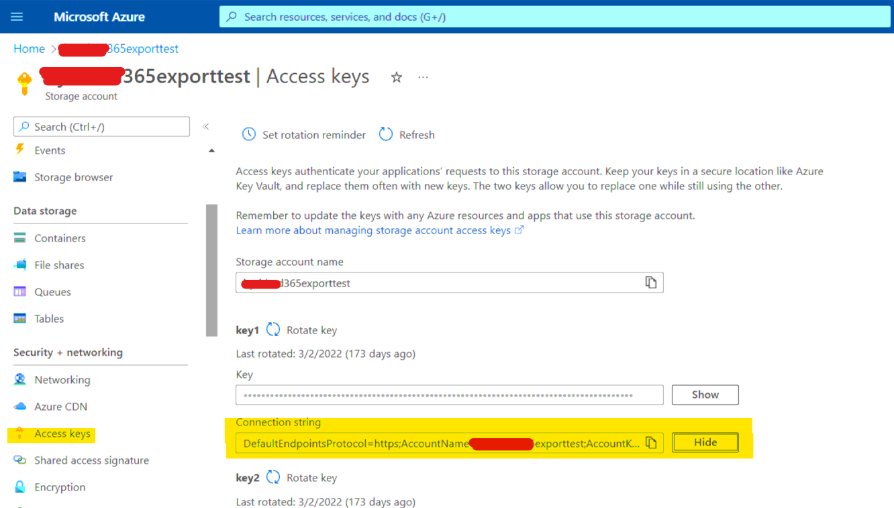Open Storage browser menu item
Screen dimensions: 894x508
pos(73,177)
